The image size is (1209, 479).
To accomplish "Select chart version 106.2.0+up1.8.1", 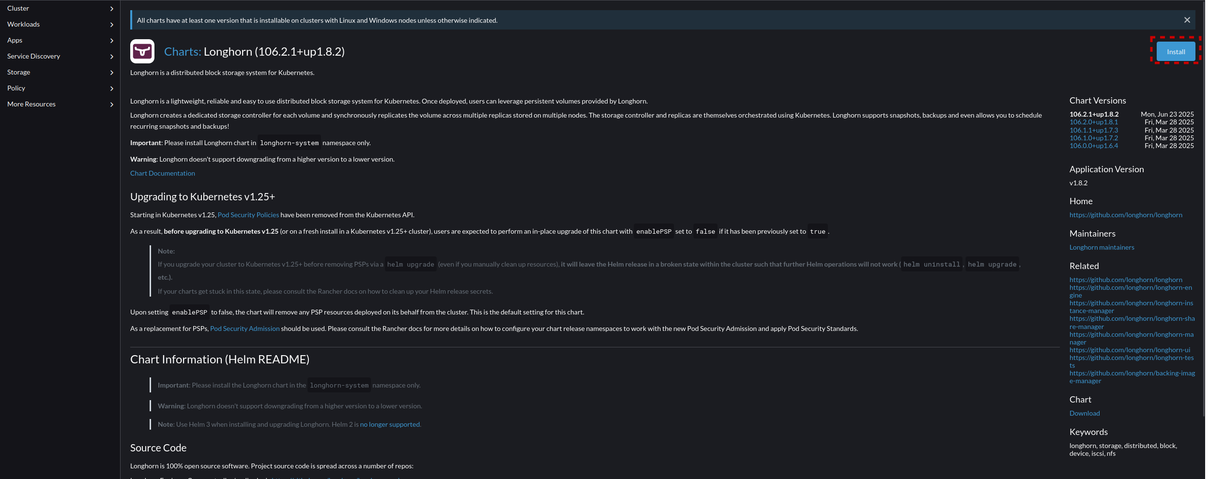I will click(1093, 122).
